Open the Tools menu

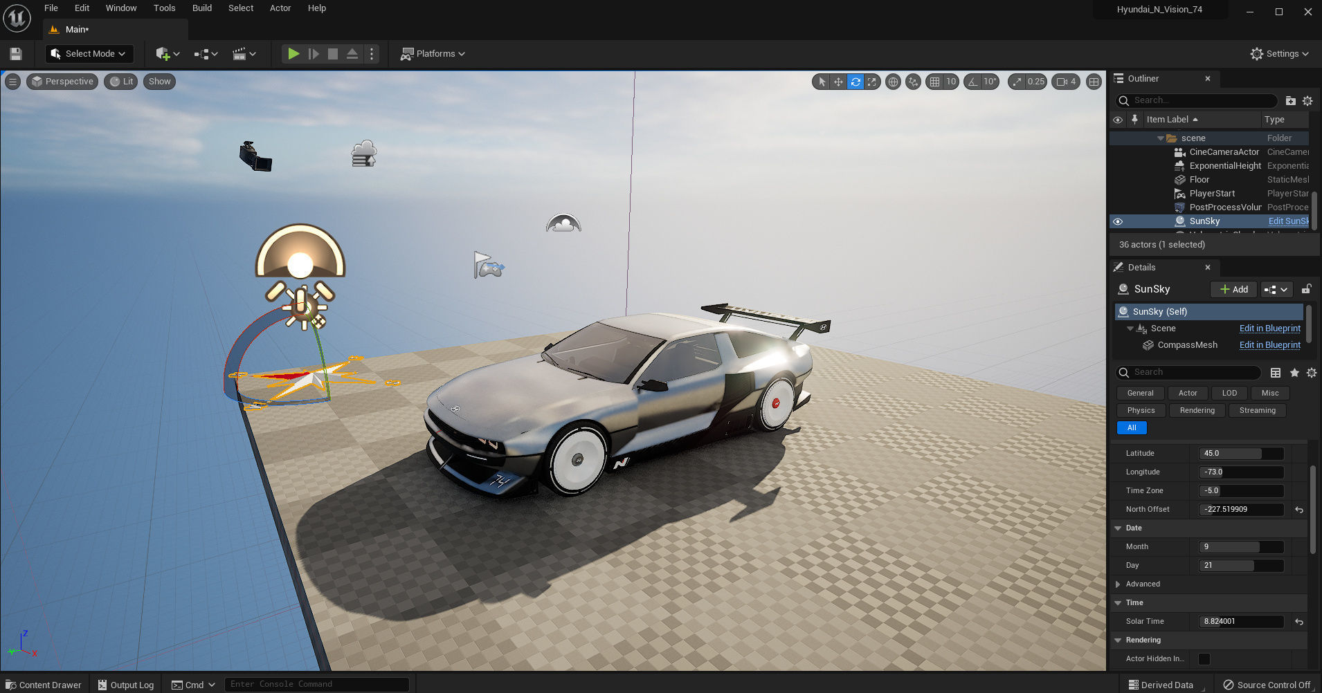click(x=164, y=8)
